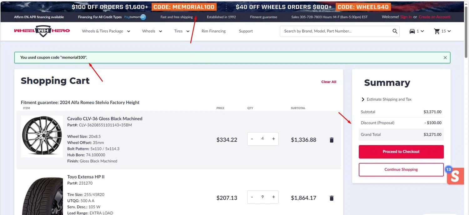Open the Wheel Hero logo homepage

[42, 31]
